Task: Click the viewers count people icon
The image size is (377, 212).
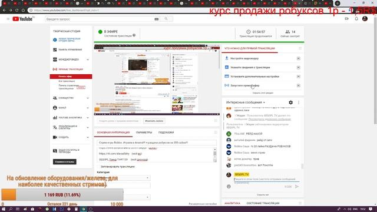Action: [x=287, y=32]
